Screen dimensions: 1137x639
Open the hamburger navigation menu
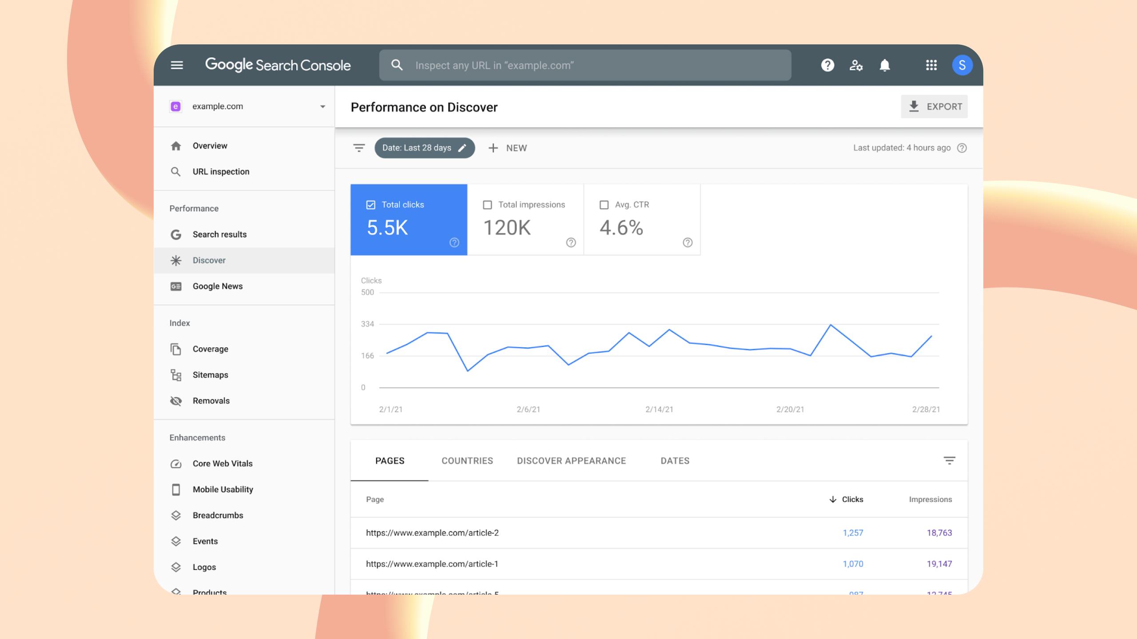[x=177, y=65]
